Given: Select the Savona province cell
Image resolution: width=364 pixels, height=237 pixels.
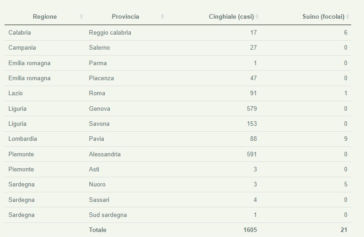Looking at the screenshot, I should [99, 124].
